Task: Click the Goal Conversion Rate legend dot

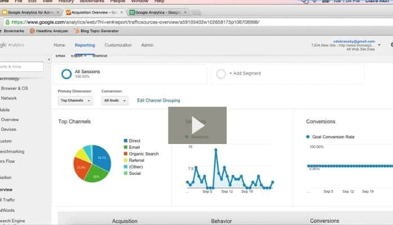Action: click(308, 137)
